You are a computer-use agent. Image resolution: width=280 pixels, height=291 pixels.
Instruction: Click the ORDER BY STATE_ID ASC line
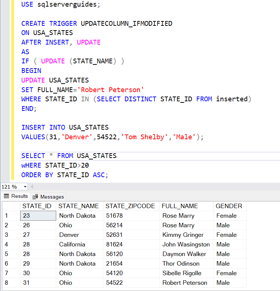(x=65, y=175)
